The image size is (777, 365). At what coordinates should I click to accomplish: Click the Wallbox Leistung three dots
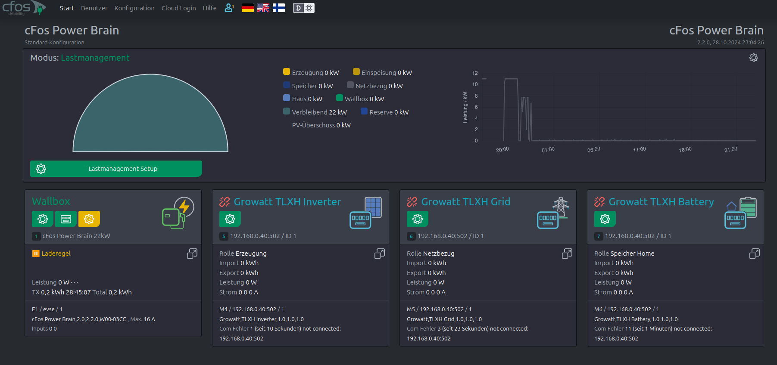coord(75,282)
